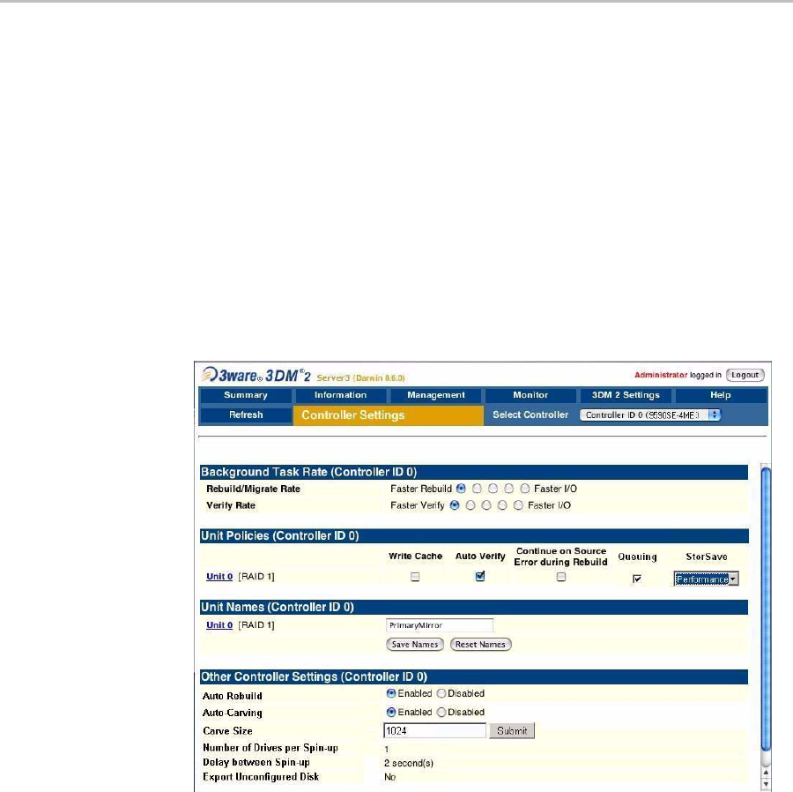Set Auto Rebuild to Enabled
The height and width of the screenshot is (792, 793).
pos(391,693)
